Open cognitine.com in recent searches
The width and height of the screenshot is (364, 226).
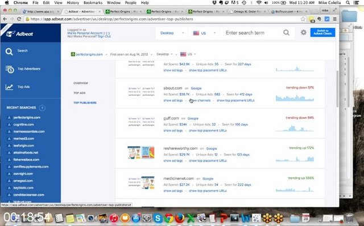coord(23,125)
